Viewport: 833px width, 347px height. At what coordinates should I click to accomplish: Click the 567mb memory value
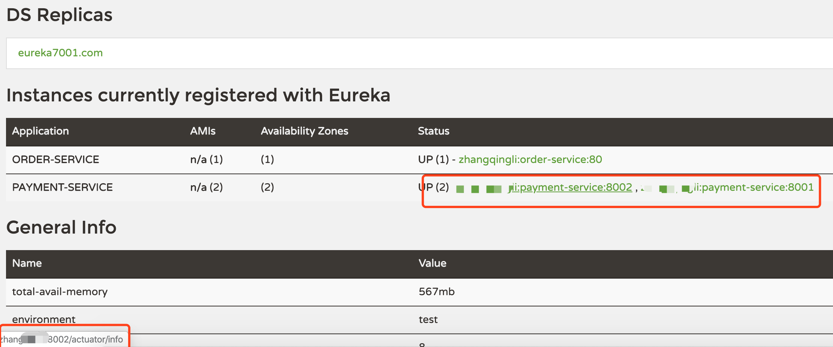[x=436, y=292]
